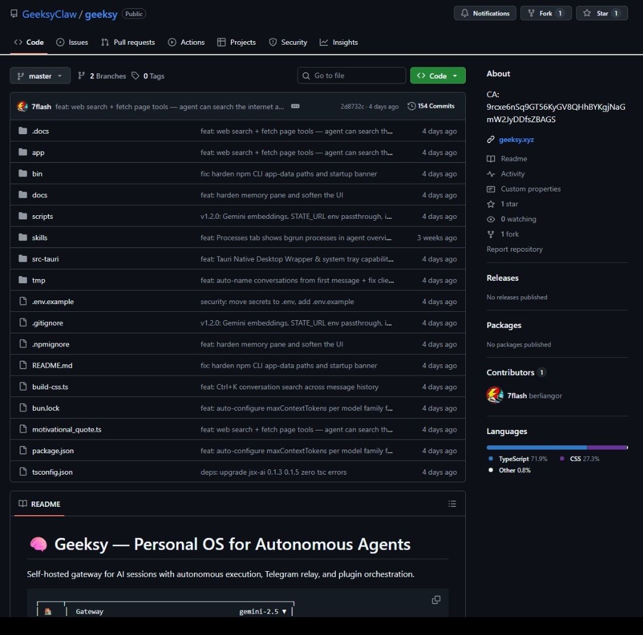Click the bin folder icon
Screen dimensions: 643x635
(x=23, y=174)
